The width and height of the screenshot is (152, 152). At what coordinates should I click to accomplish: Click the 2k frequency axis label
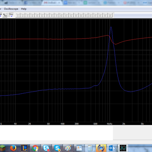pos(124,124)
